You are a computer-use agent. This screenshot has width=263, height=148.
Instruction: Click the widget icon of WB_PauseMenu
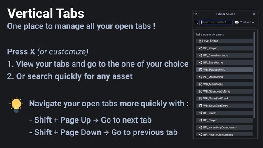[x=200, y=69]
